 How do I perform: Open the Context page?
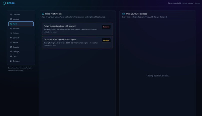pos(21,38)
